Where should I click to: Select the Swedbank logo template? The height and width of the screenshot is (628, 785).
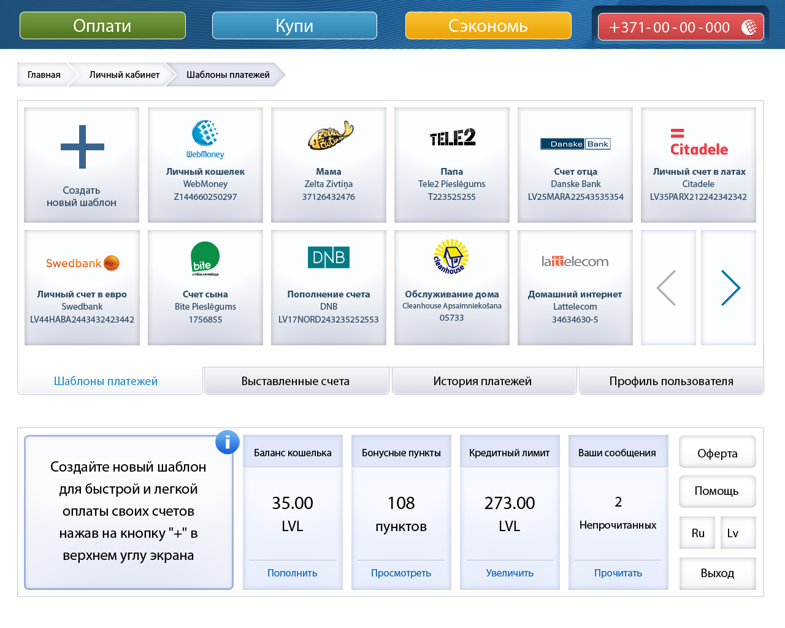pyautogui.click(x=82, y=263)
